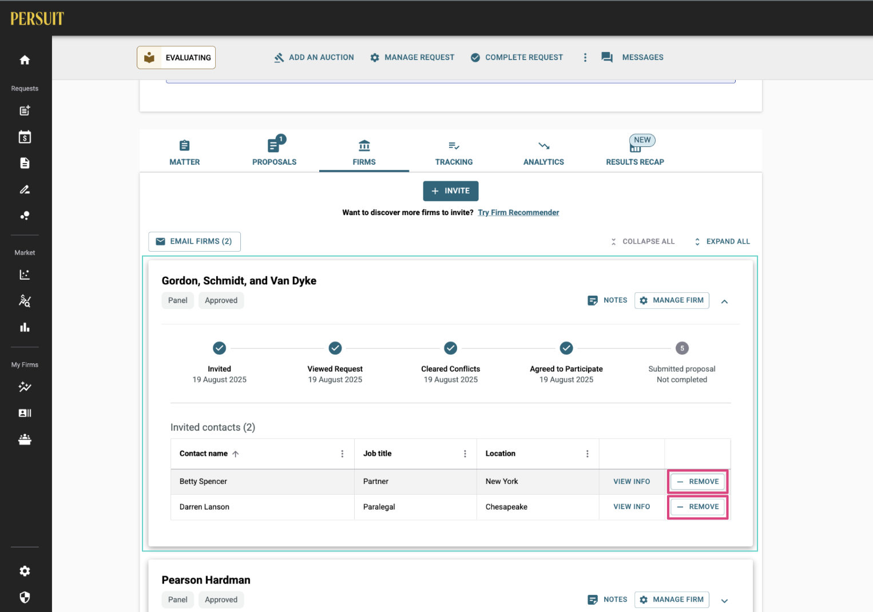Open Notes for Gordon, Schmidt, and Van Dyke
873x612 pixels.
pyautogui.click(x=608, y=300)
